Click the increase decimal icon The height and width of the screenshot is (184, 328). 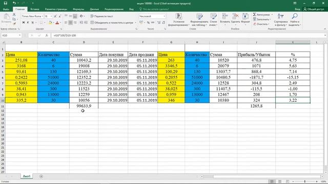159,22
